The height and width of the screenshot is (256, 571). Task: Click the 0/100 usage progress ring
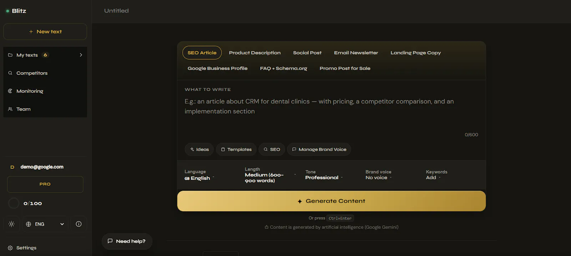[x=14, y=203]
